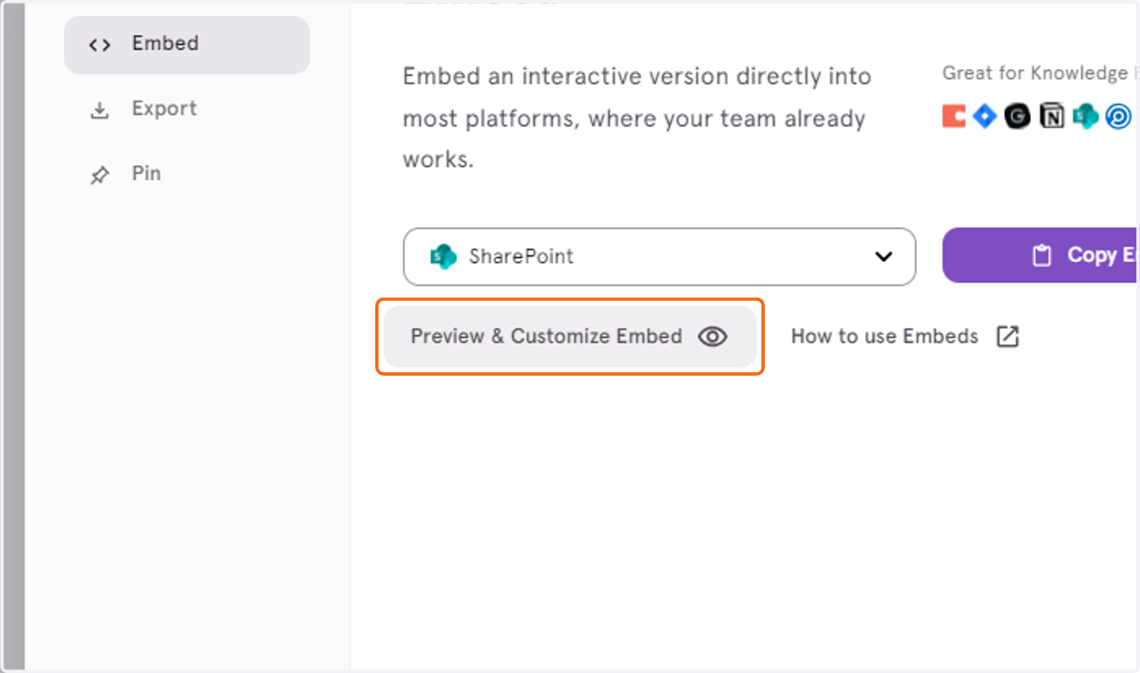The height and width of the screenshot is (673, 1140).
Task: Open the SharePoint platform dropdown
Action: point(659,256)
